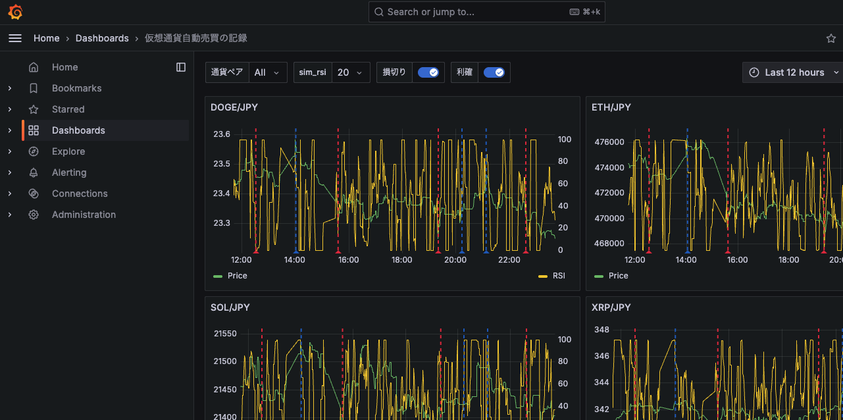Select Starred in the sidebar
This screenshot has height=420, width=843.
point(68,109)
